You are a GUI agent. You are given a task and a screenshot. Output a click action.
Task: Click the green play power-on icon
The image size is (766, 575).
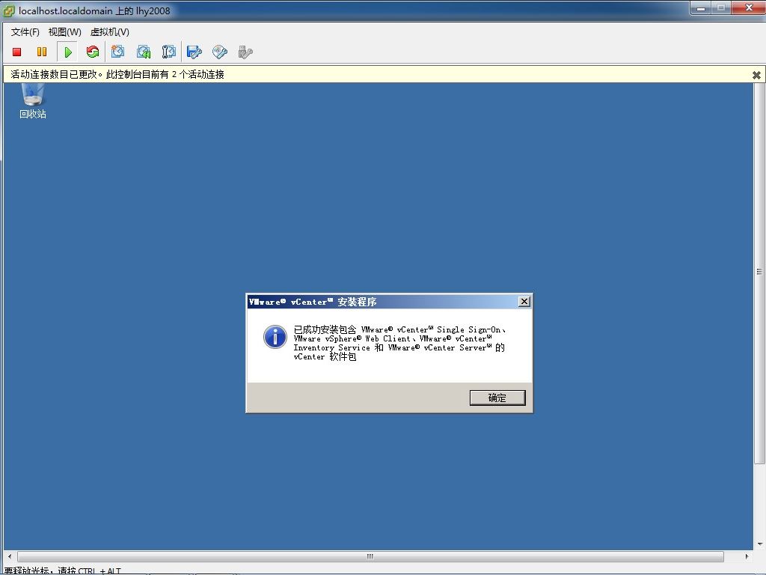[x=68, y=52]
